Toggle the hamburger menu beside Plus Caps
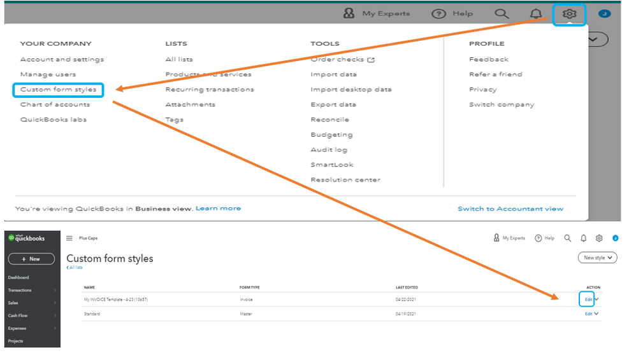Viewport: 636px width, 358px height. point(69,238)
